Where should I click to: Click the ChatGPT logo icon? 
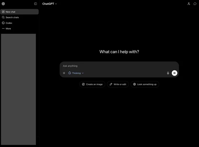pos(3,4)
